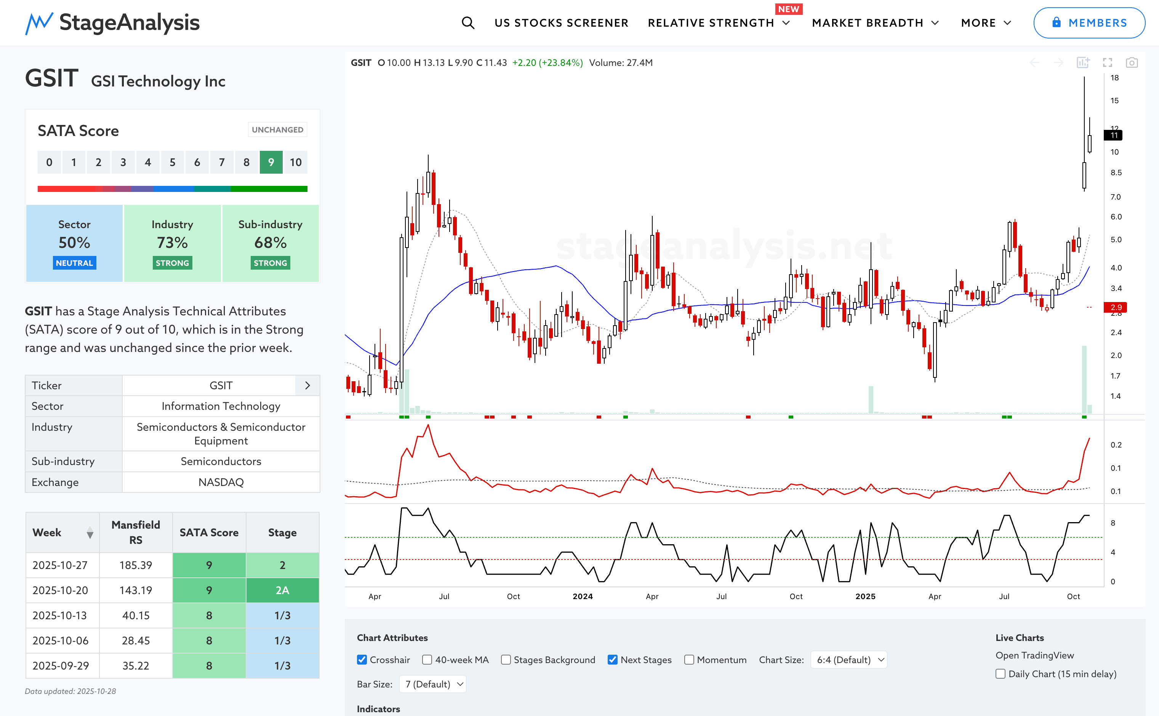Open the TradingView live chart link
This screenshot has height=716, width=1159.
(1034, 655)
